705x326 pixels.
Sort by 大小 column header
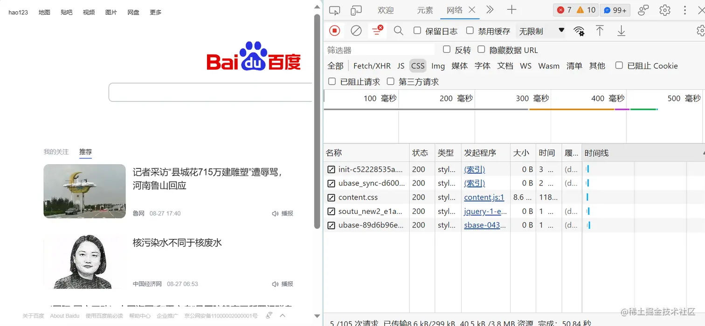[x=523, y=153]
